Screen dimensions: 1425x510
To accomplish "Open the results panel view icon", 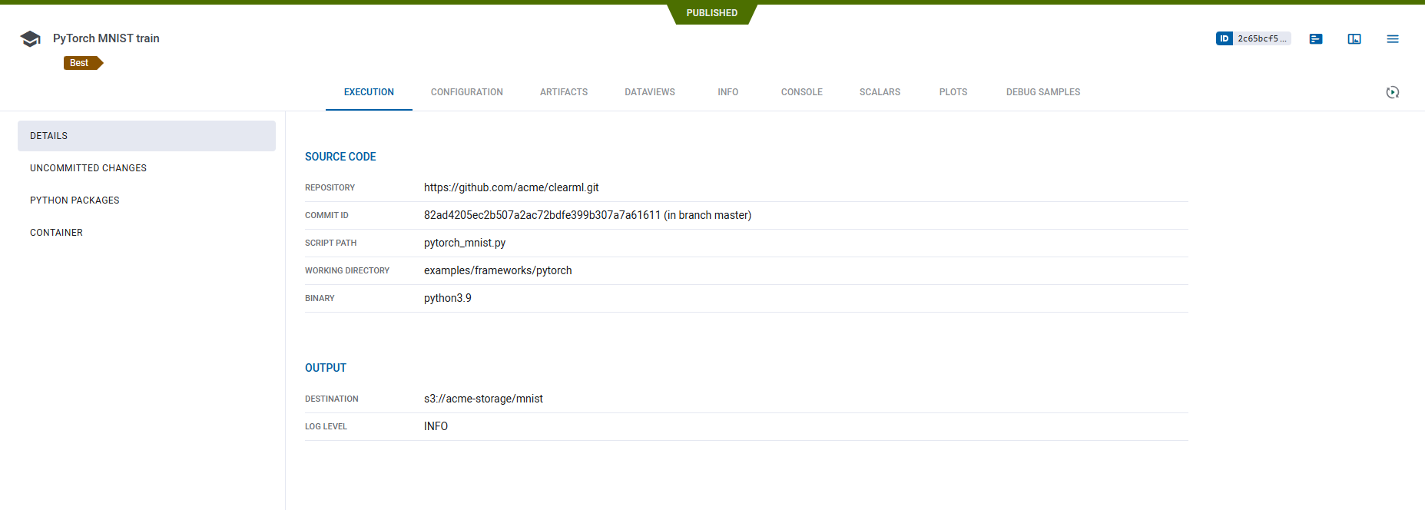I will pos(1354,38).
